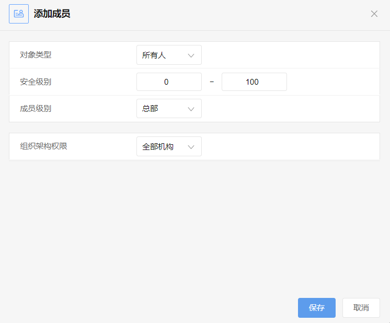Click the 安全级别 field label
Image resolution: width=390 pixels, height=323 pixels.
[36, 82]
